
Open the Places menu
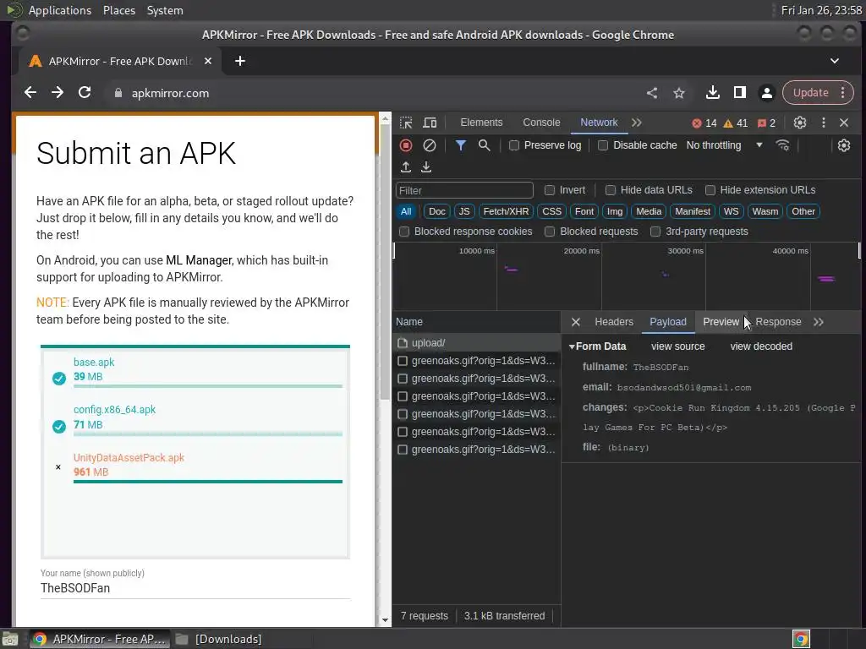pyautogui.click(x=119, y=10)
